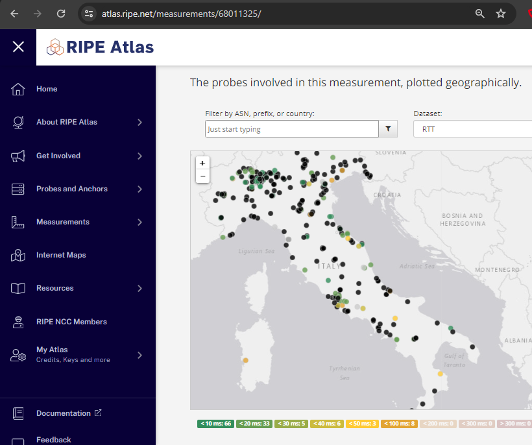Open site information icon in address bar
The image size is (532, 445).
pyautogui.click(x=89, y=14)
